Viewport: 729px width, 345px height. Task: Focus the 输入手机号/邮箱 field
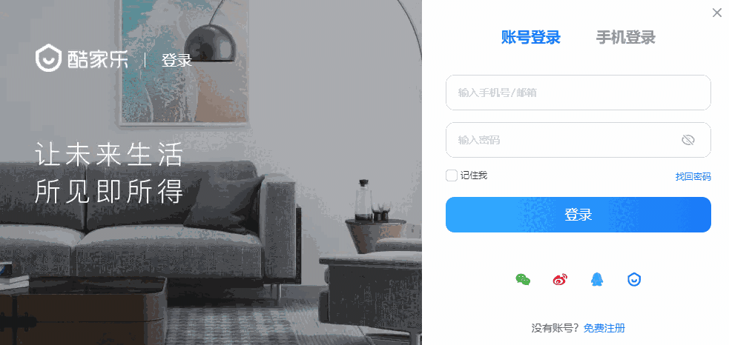tap(578, 93)
